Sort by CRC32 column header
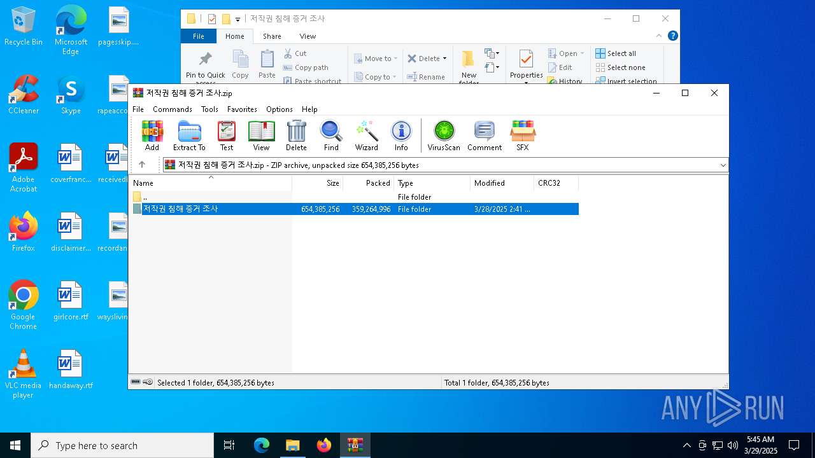Screen dimensions: 815x458 (556, 183)
